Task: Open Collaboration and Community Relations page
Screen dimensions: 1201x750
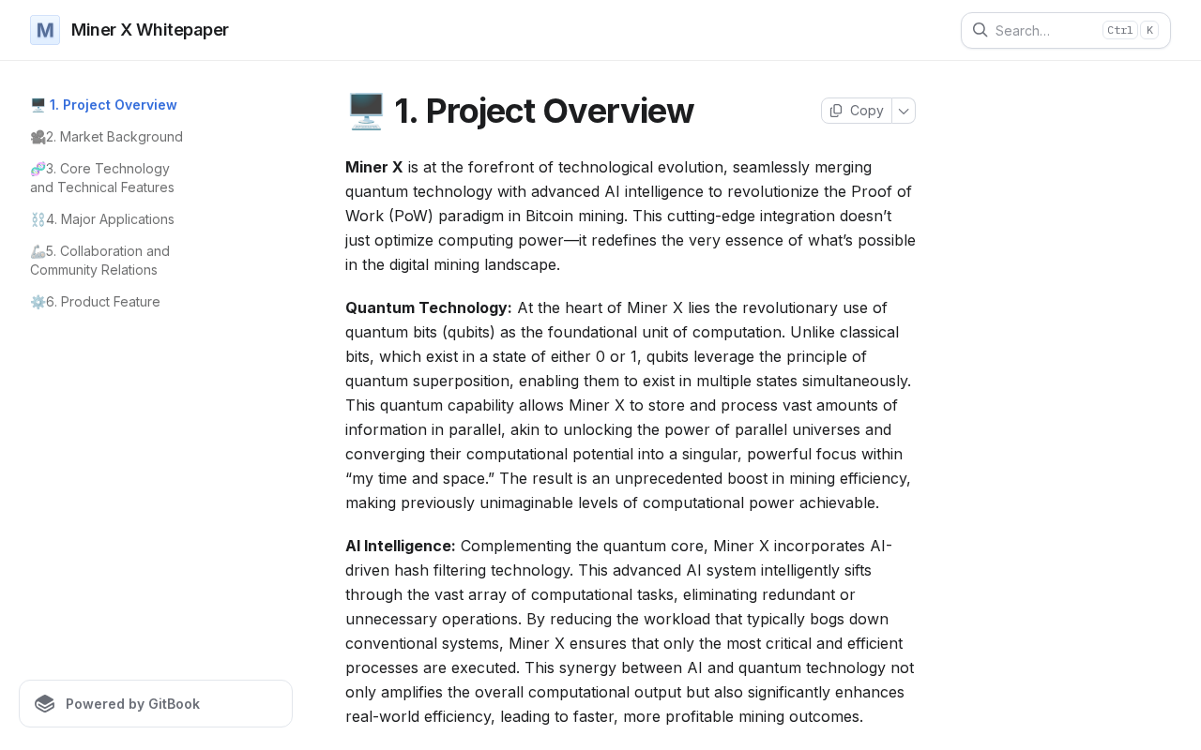Action: click(107, 261)
